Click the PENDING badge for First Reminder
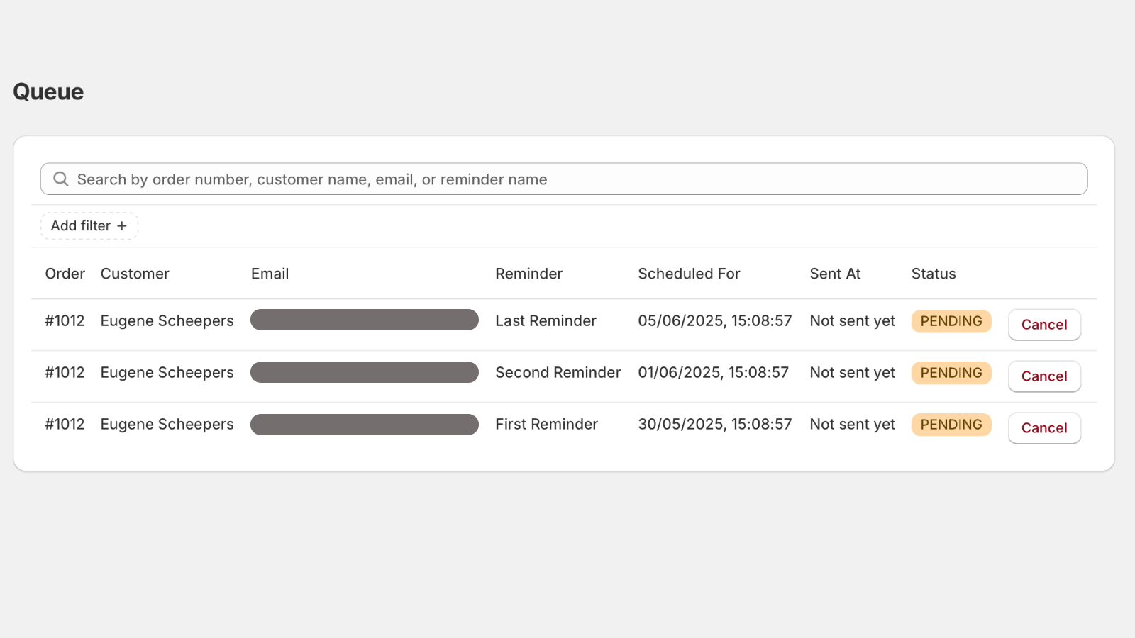 click(951, 424)
